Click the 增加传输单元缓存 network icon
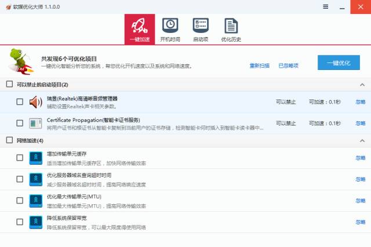The image size is (371, 247). (36, 158)
